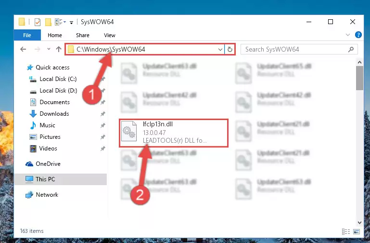370x243 pixels.
Task: Click the pin icon next to Pictures
Action: click(x=102, y=137)
